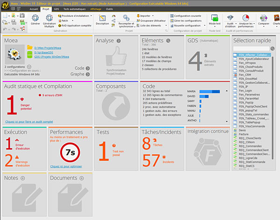This screenshot has height=220, width=280.
Task: Click the Description icon in Projet group
Action: [102, 19]
